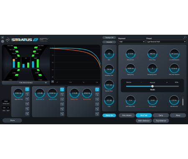Choose the third filter shape icon in Early filter panel
The width and height of the screenshot is (188, 159).
[x=62, y=99]
